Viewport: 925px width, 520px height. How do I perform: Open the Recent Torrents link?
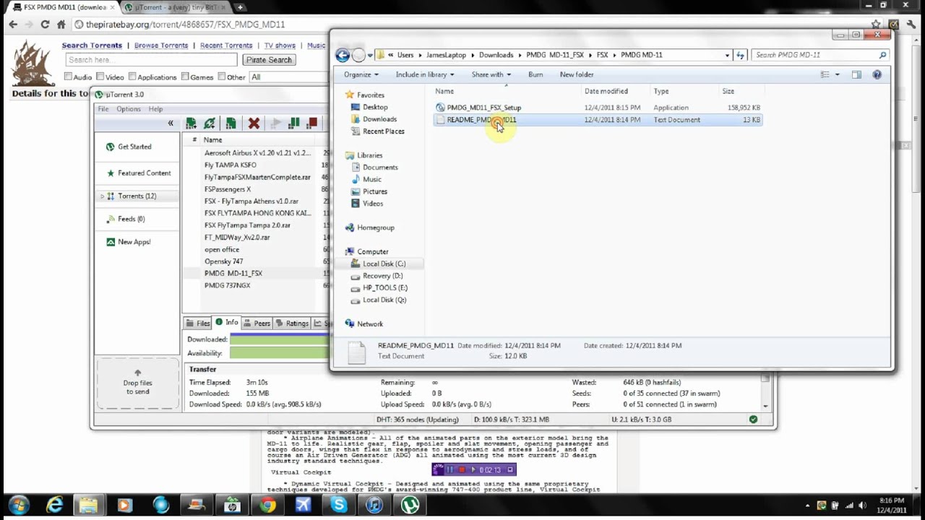click(x=226, y=45)
